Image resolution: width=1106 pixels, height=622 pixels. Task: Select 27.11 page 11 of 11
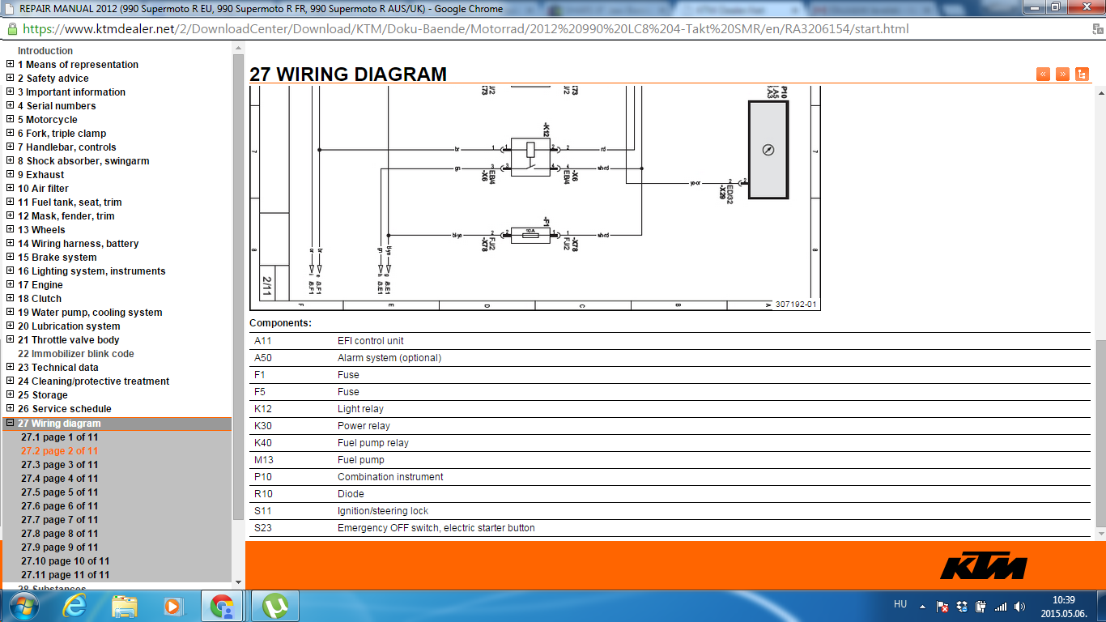[65, 575]
